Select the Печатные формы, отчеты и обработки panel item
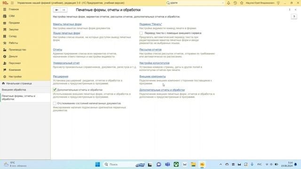The width and height of the screenshot is (301, 169). (x=25, y=98)
